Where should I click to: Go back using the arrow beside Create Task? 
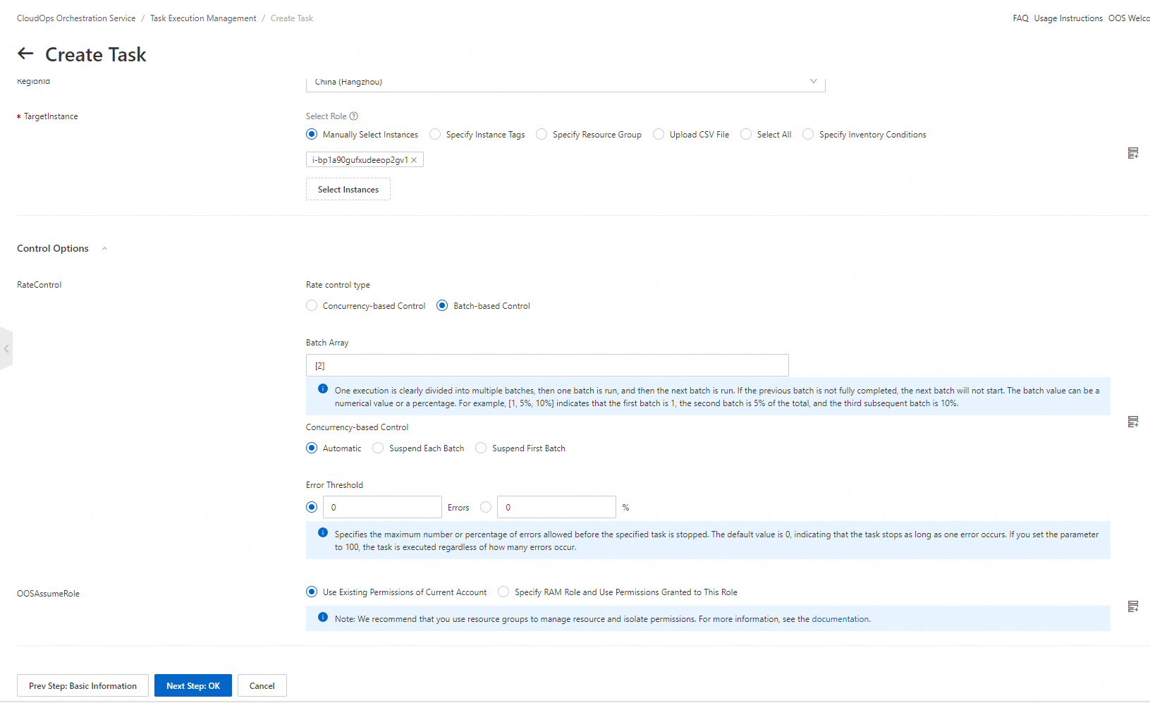coord(25,54)
